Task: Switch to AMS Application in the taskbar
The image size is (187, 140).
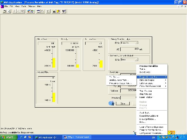Action: coord(46,137)
